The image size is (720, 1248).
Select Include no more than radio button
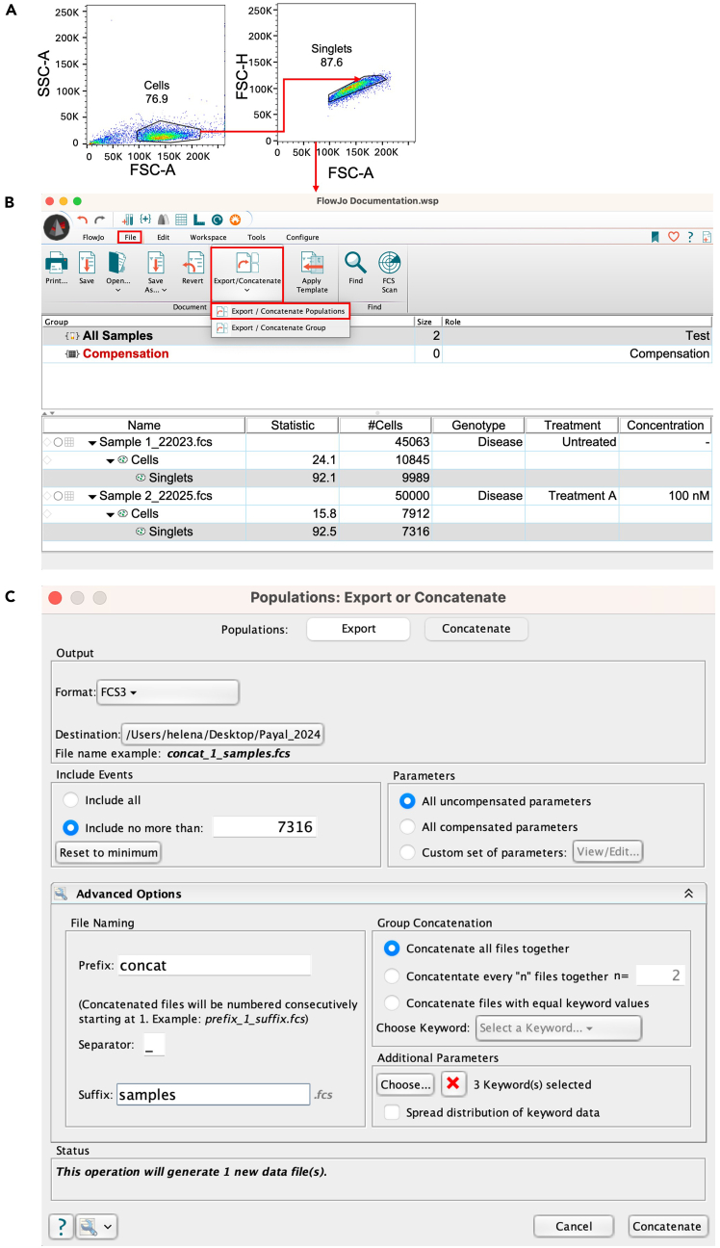70,826
